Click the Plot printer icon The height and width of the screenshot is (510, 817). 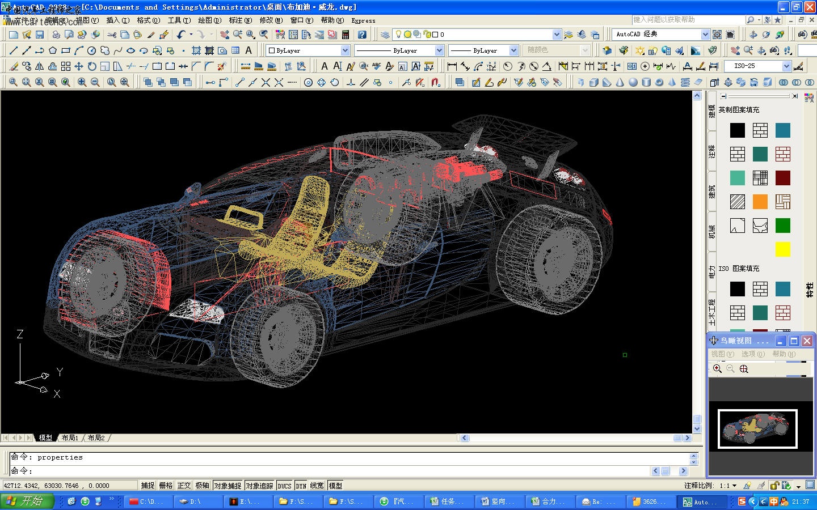click(x=56, y=35)
